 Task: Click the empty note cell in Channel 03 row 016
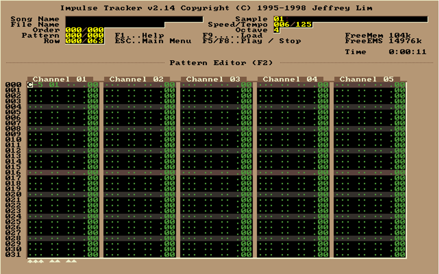pyautogui.click(x=189, y=172)
